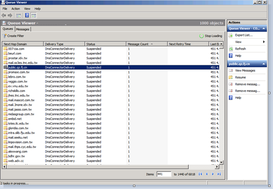The image size is (273, 189).
Task: Click the Export List icon
Action: pyautogui.click(x=231, y=35)
